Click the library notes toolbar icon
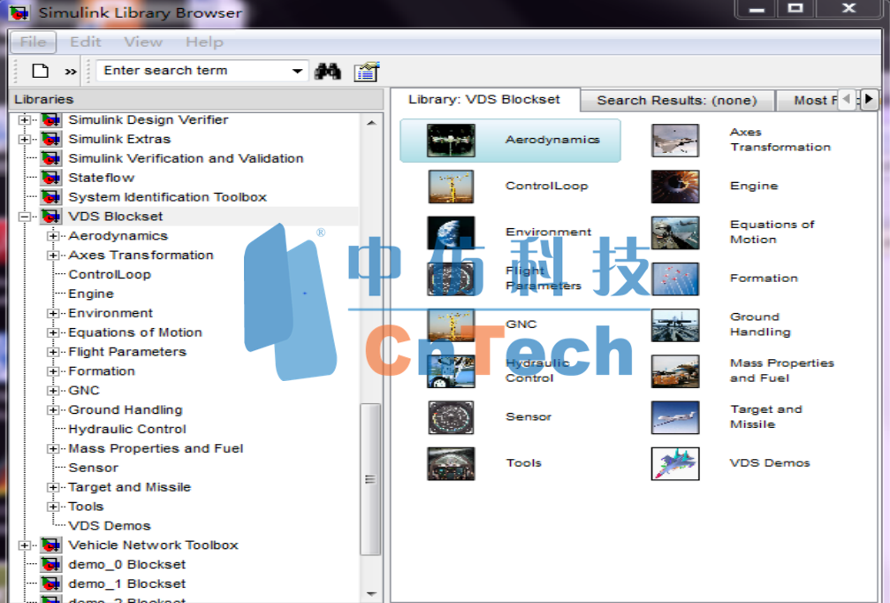 (x=367, y=72)
